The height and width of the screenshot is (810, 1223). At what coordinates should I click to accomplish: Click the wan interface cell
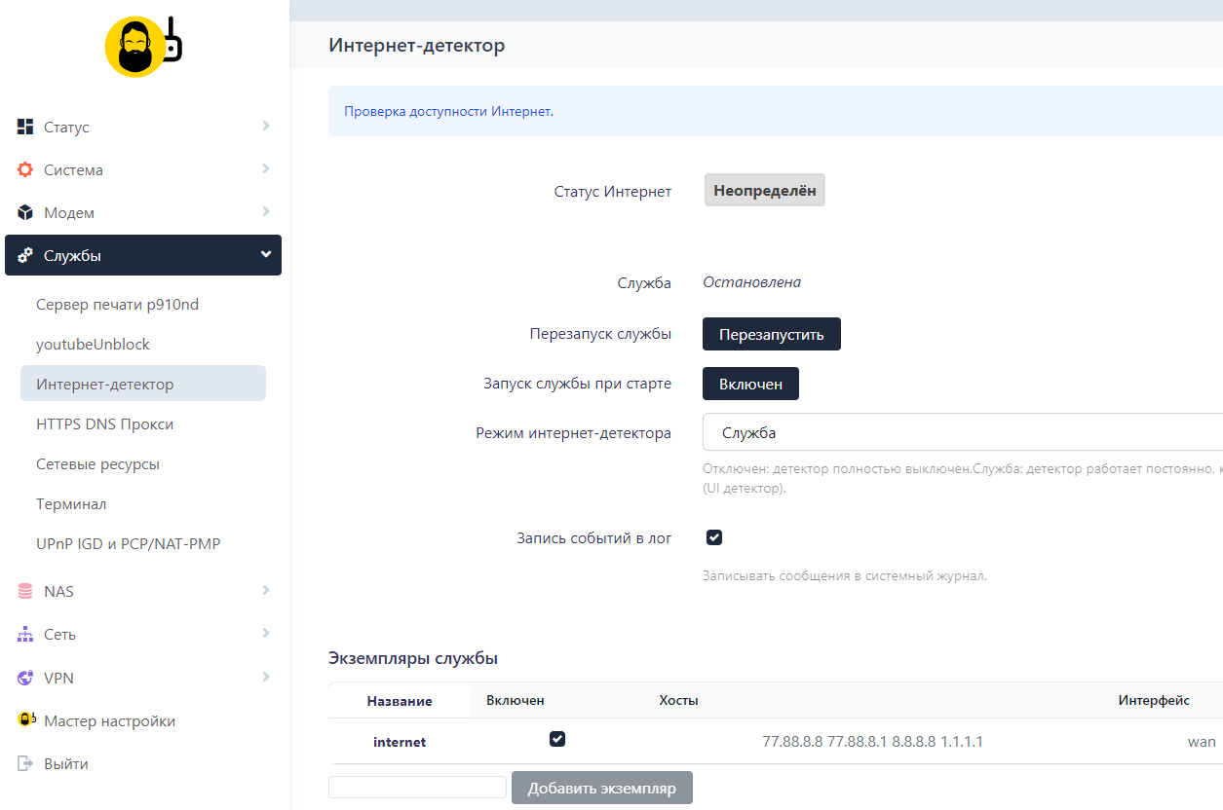click(1202, 742)
